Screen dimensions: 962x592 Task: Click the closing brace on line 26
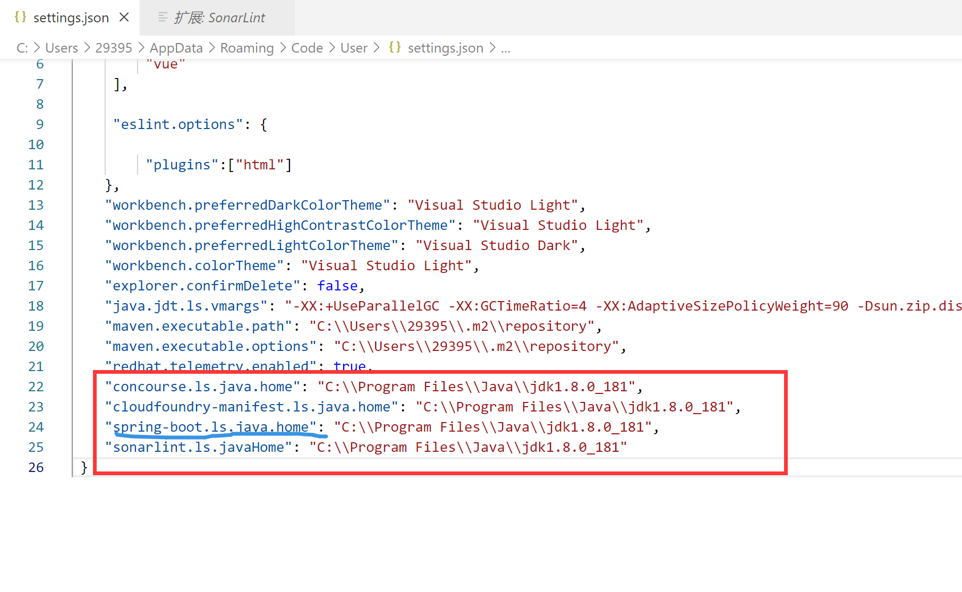tap(84, 467)
